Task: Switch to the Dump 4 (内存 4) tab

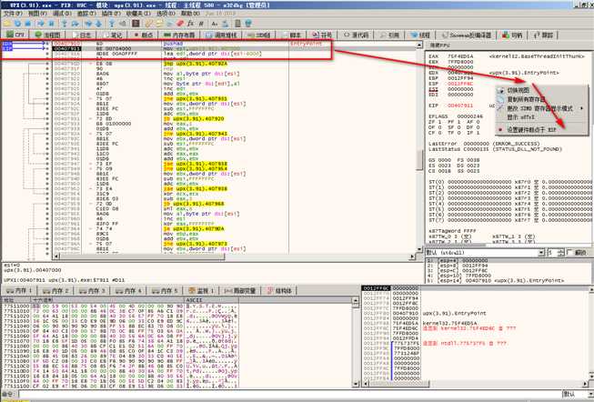Action: point(129,291)
